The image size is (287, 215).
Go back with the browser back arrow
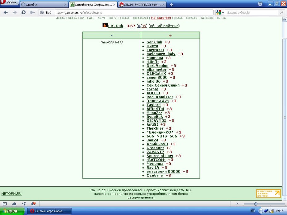pyautogui.click(x=6, y=12)
